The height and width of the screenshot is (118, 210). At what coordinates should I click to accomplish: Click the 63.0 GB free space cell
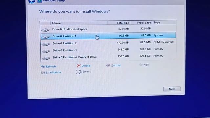(x=146, y=35)
